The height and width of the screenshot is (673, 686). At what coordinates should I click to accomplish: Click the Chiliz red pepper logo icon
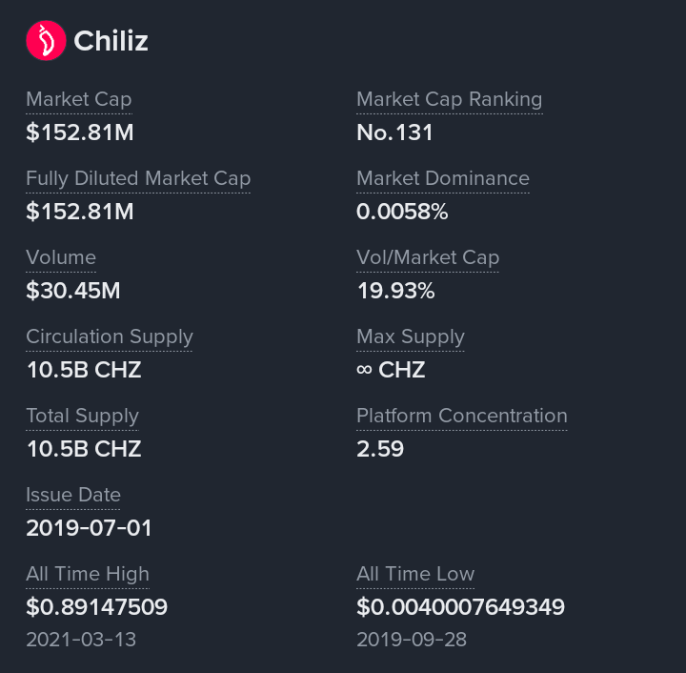pyautogui.click(x=46, y=41)
